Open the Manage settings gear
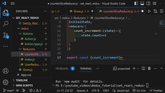Viewport: 165px width, 93px height. 6,82
